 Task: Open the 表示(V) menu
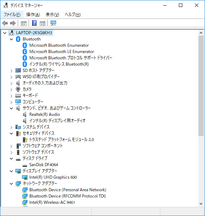[x=52, y=14]
